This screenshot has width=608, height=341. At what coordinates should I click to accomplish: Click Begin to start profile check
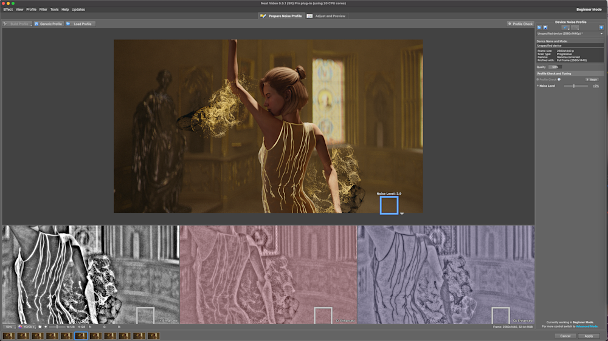[x=592, y=79]
